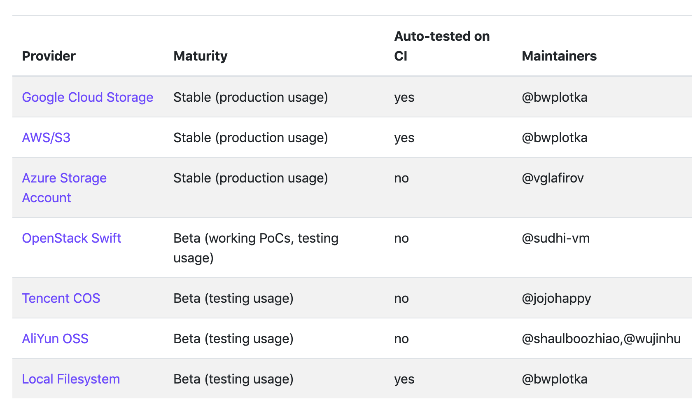Image resolution: width=700 pixels, height=407 pixels.
Task: Click the @sudhi-vm maintainer cell
Action: 555,238
